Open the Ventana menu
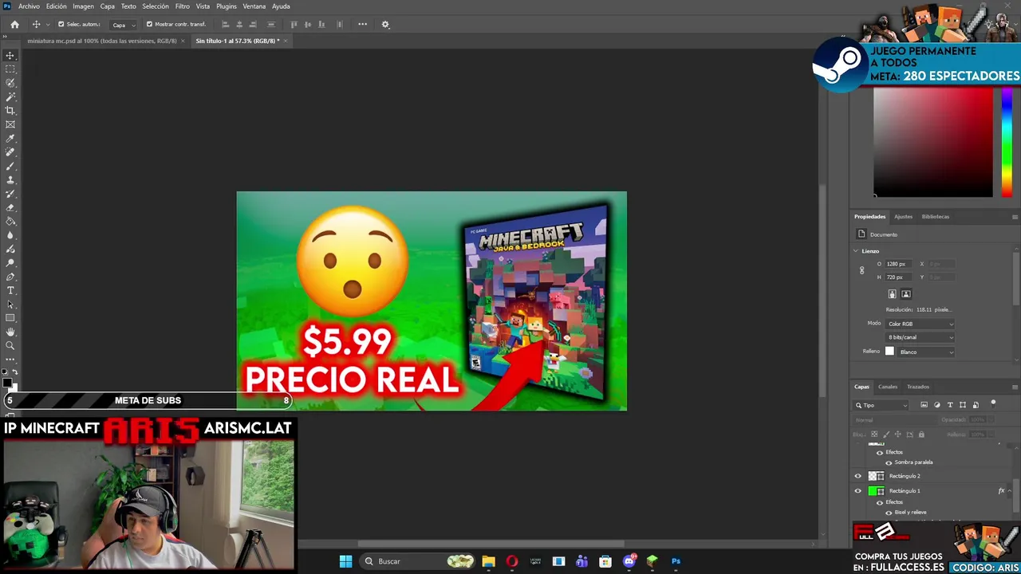This screenshot has width=1021, height=574. (x=254, y=6)
